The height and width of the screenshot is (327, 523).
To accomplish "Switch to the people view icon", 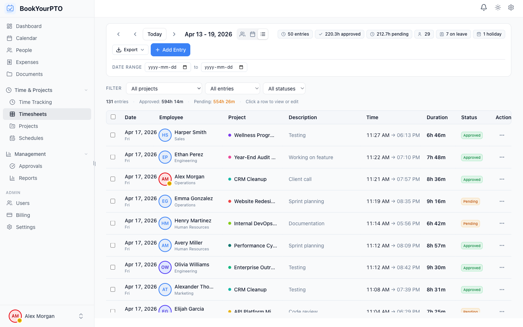I will 242,34.
